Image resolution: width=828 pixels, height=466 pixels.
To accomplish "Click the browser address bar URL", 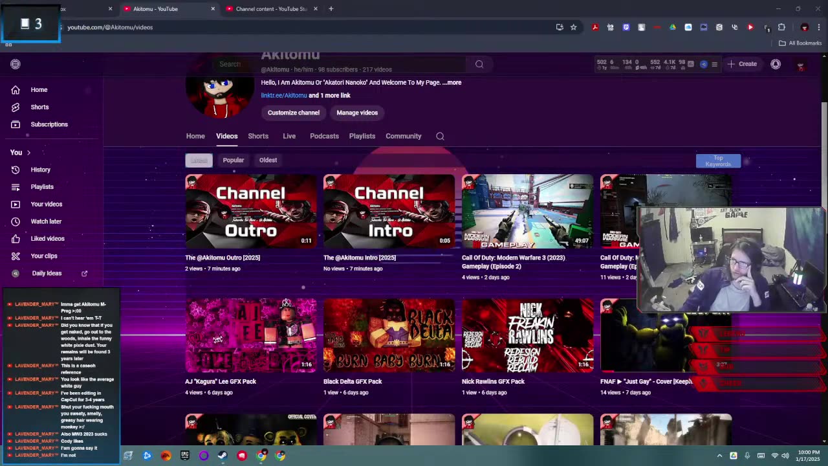I will tap(110, 27).
